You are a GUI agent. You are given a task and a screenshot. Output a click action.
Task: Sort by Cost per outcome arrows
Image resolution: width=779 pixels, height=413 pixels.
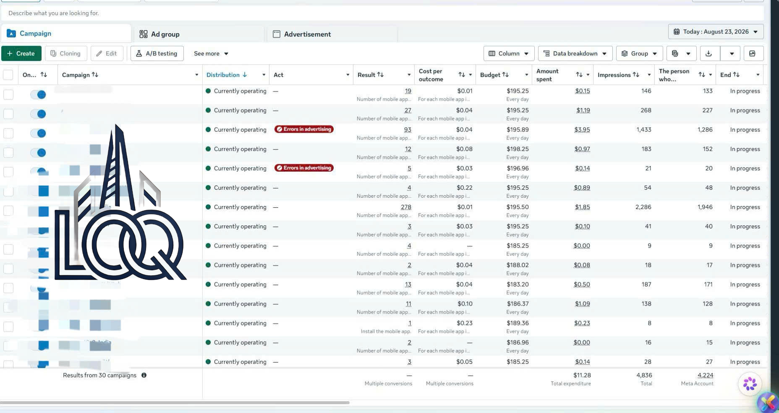[x=462, y=75]
